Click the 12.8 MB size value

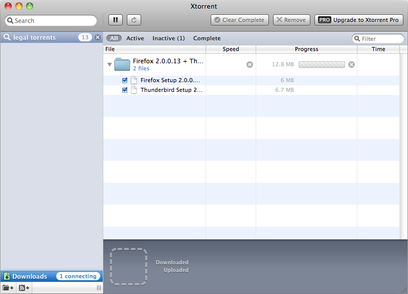[x=283, y=64]
